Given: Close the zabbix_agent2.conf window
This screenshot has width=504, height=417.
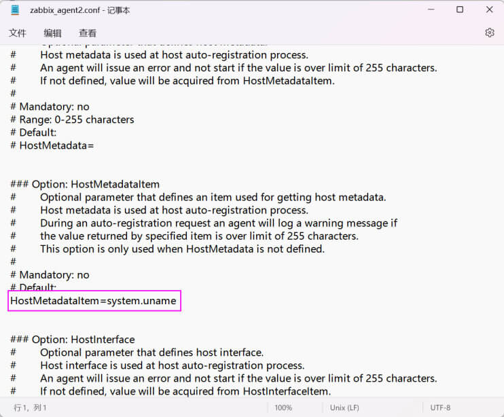Looking at the screenshot, I should [489, 10].
